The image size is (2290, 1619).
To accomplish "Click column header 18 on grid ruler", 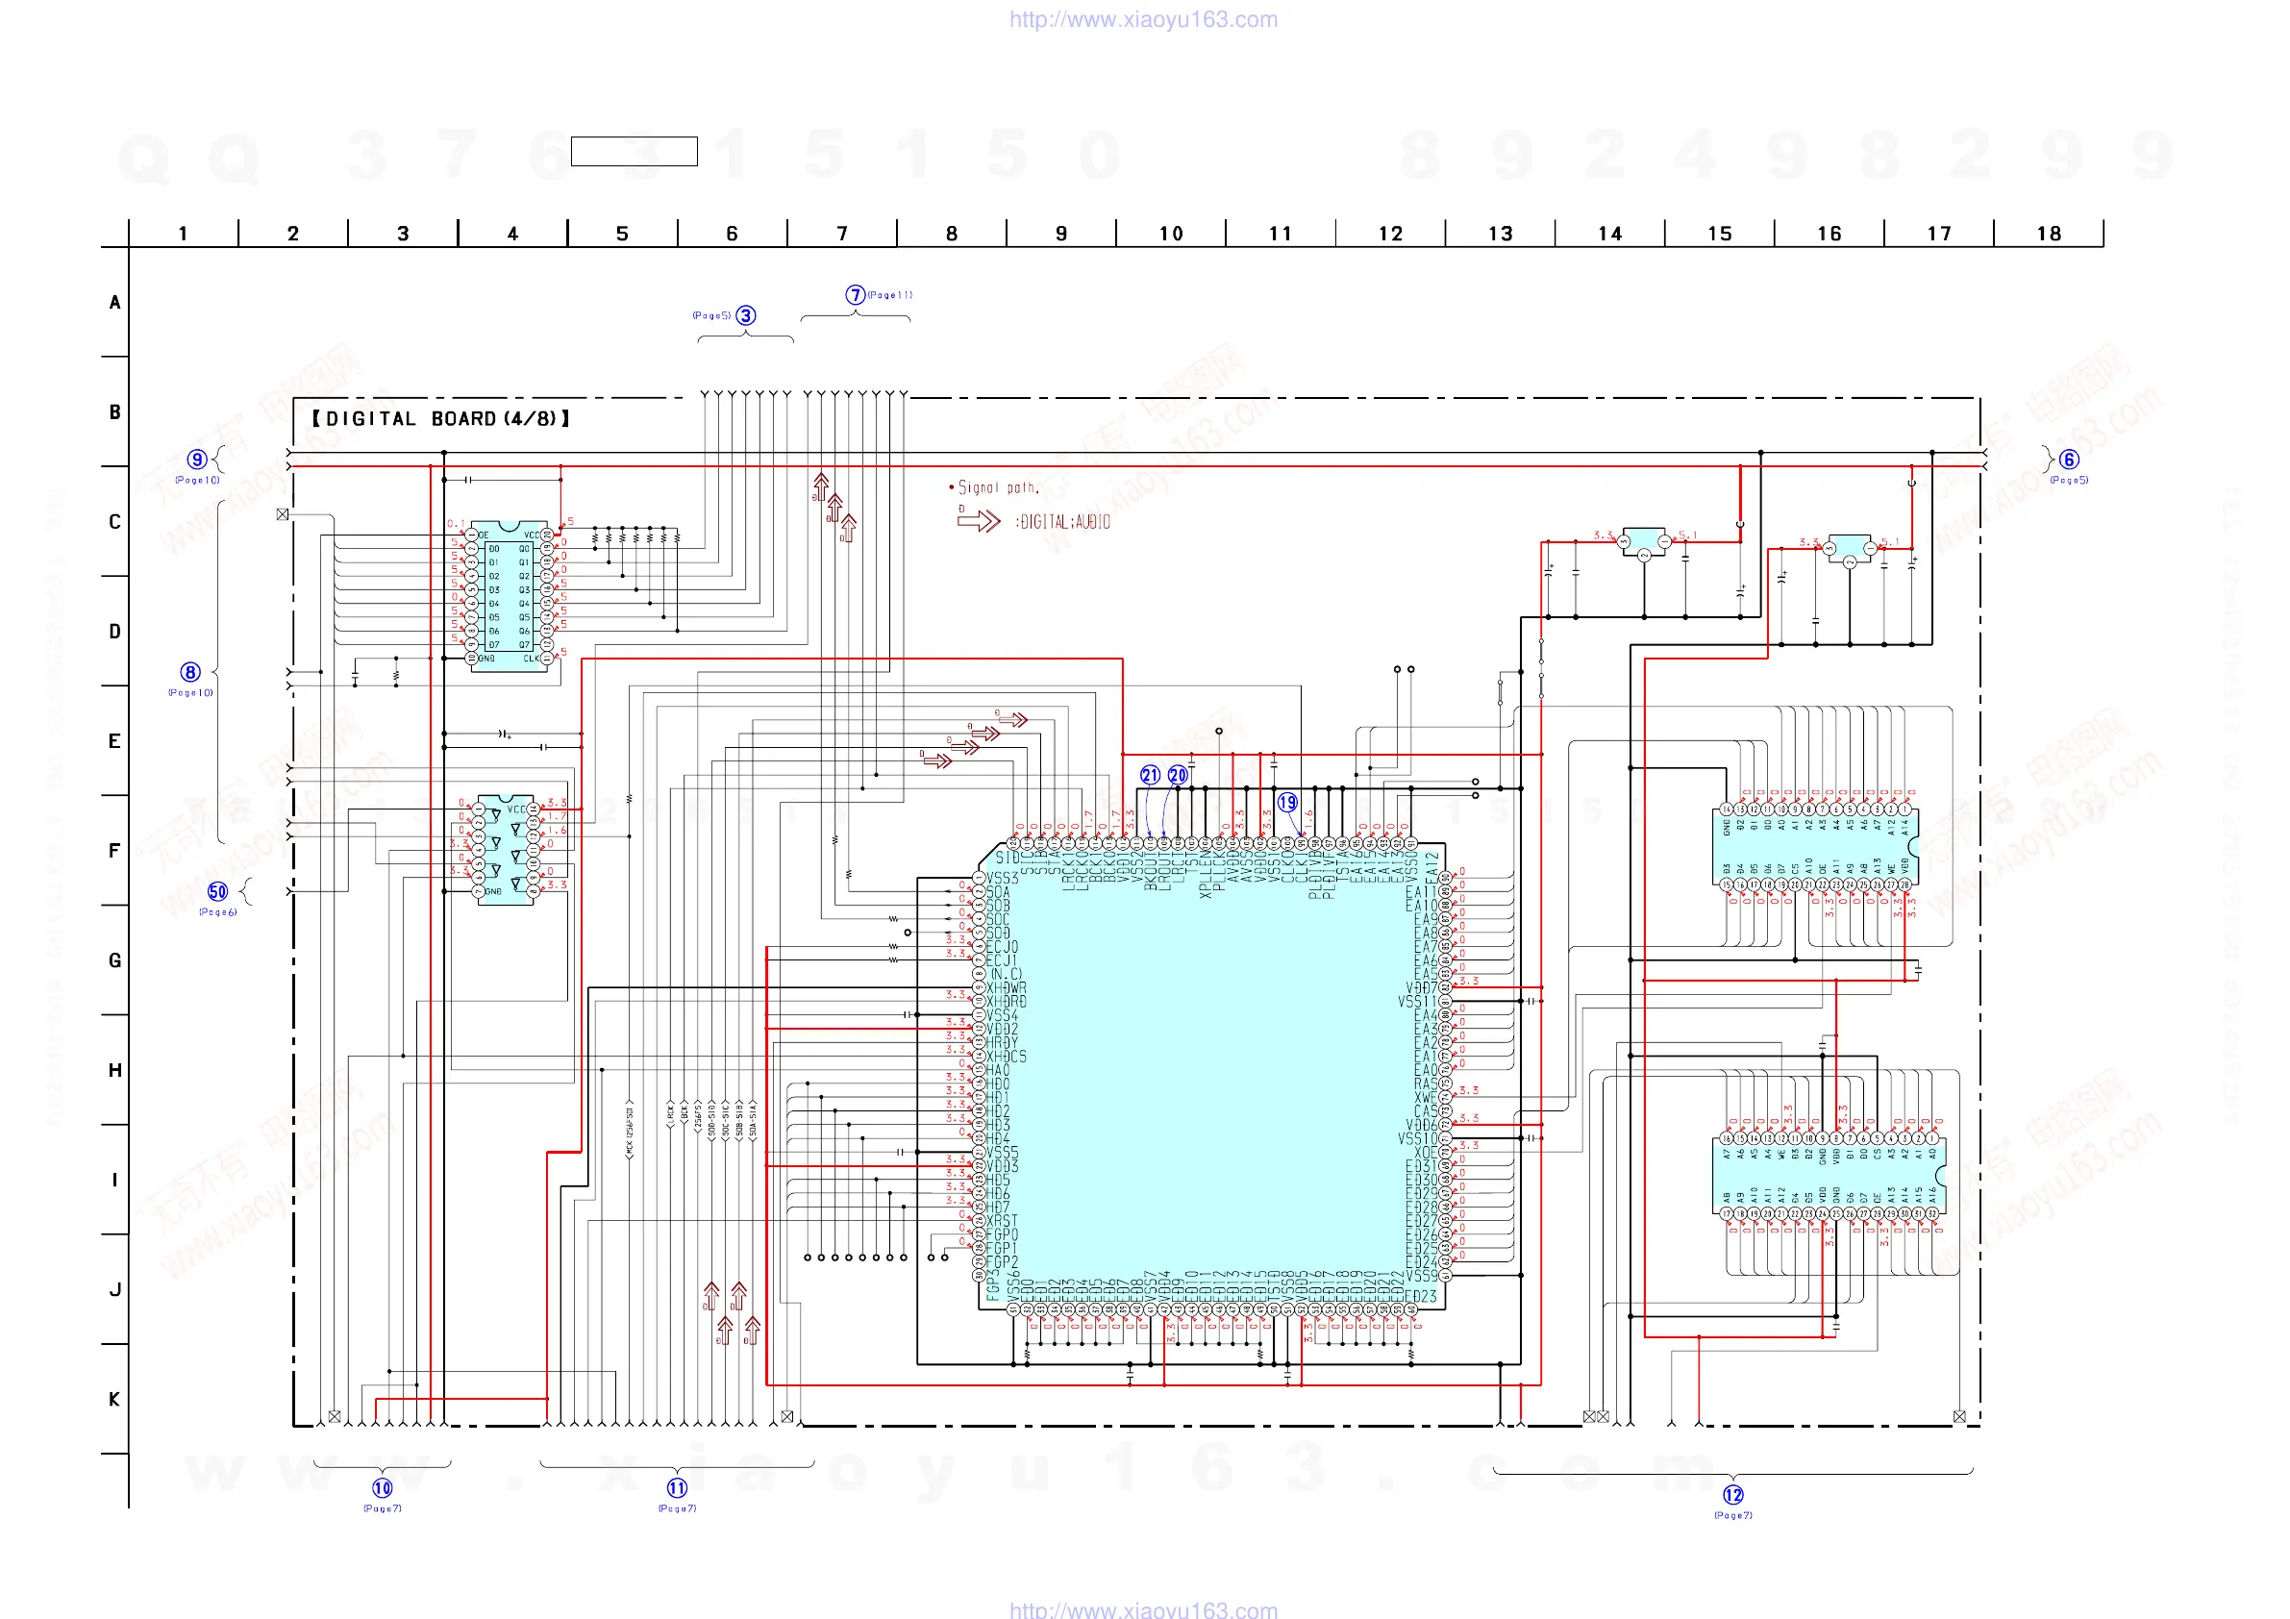I will coord(2049,234).
